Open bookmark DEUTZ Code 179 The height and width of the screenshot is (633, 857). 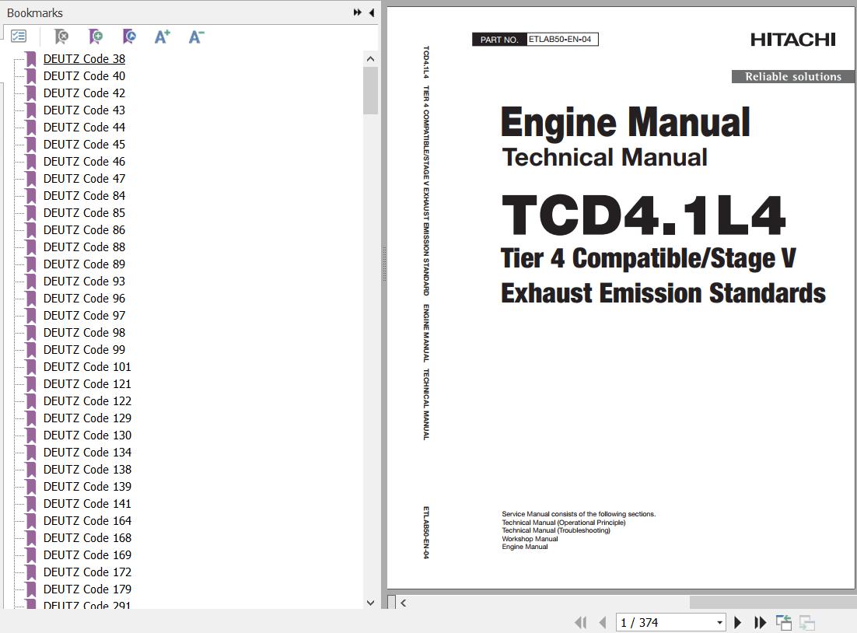pos(87,589)
